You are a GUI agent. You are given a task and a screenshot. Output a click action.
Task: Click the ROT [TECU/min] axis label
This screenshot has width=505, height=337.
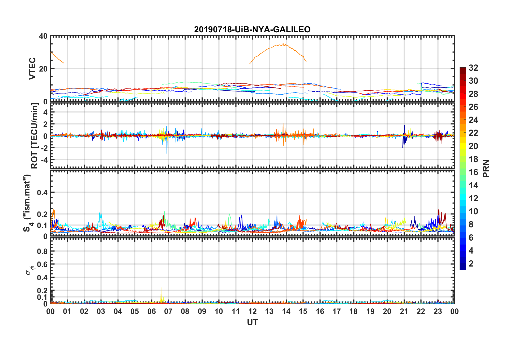34,136
